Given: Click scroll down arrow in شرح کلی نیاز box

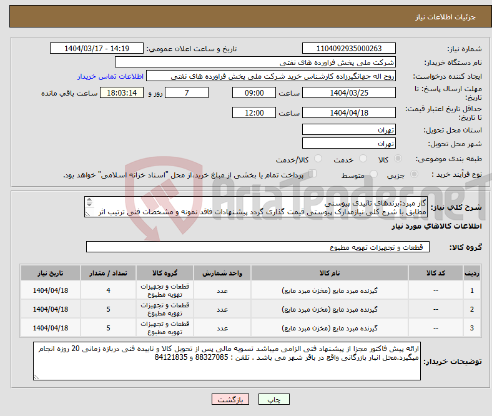Looking at the screenshot, I should point(89,204).
